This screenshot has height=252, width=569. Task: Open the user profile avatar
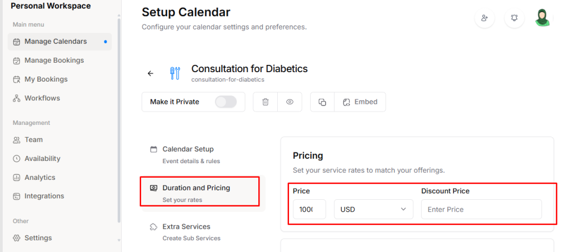pos(542,18)
